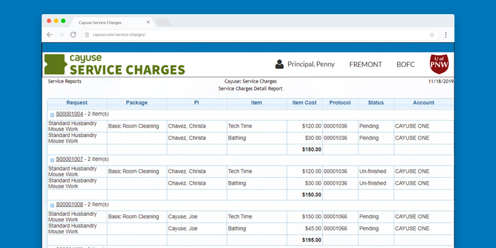
Task: Collapse request S00001008 group
Action: 52,205
